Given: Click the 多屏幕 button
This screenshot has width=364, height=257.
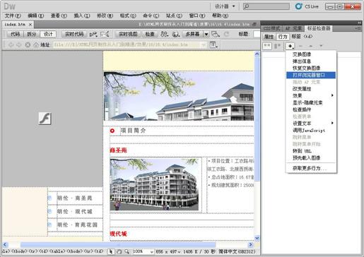Looking at the screenshot, I should point(192,34).
